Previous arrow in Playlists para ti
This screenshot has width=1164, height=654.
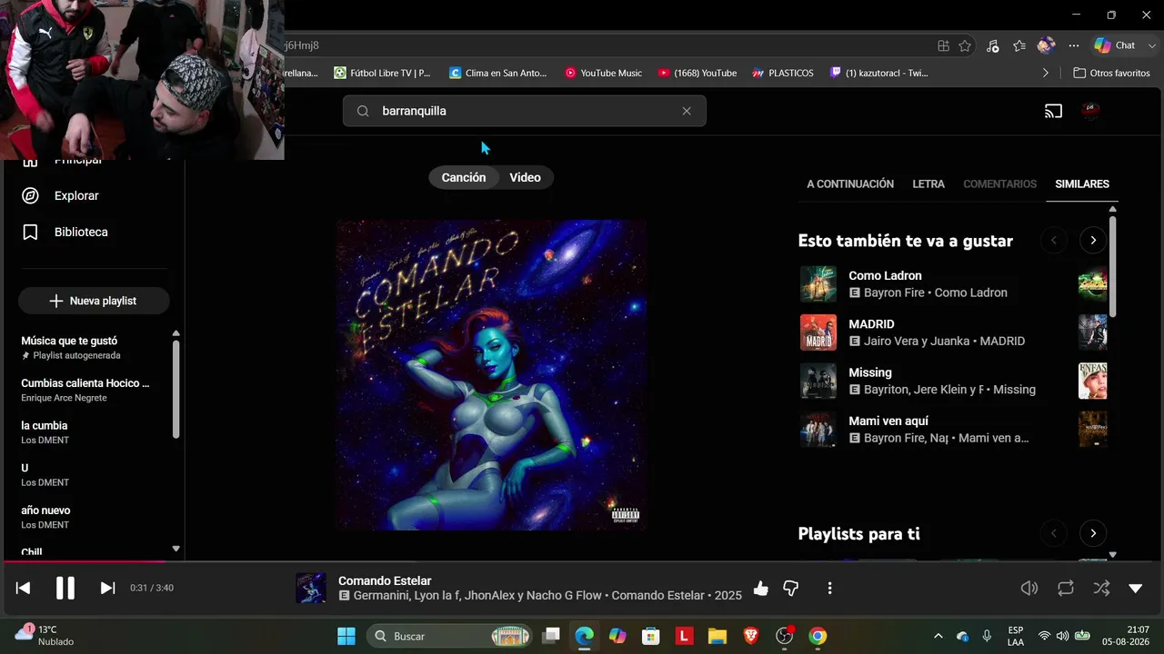1054,533
